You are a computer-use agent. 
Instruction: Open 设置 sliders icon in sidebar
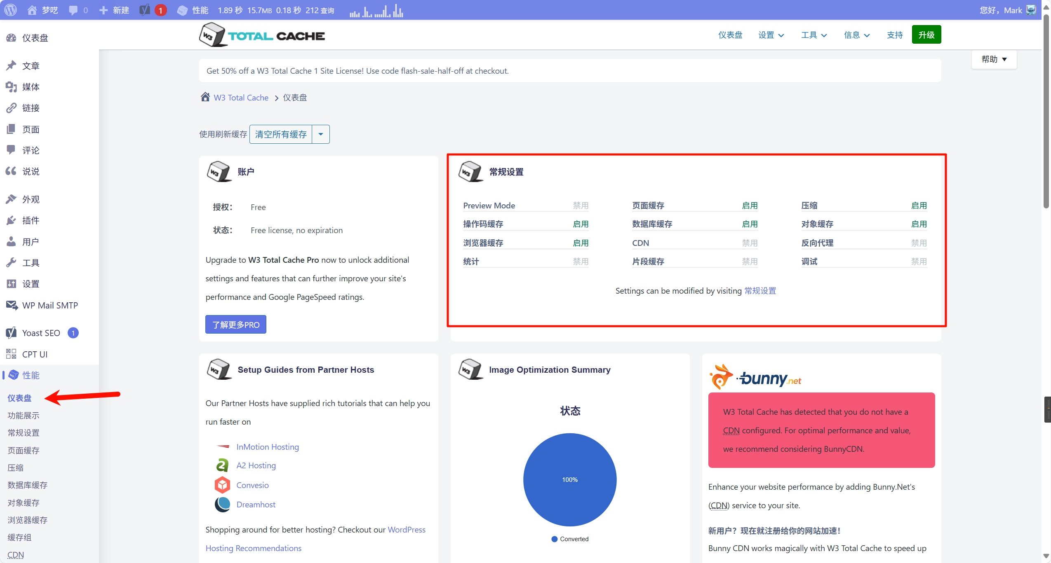(11, 283)
